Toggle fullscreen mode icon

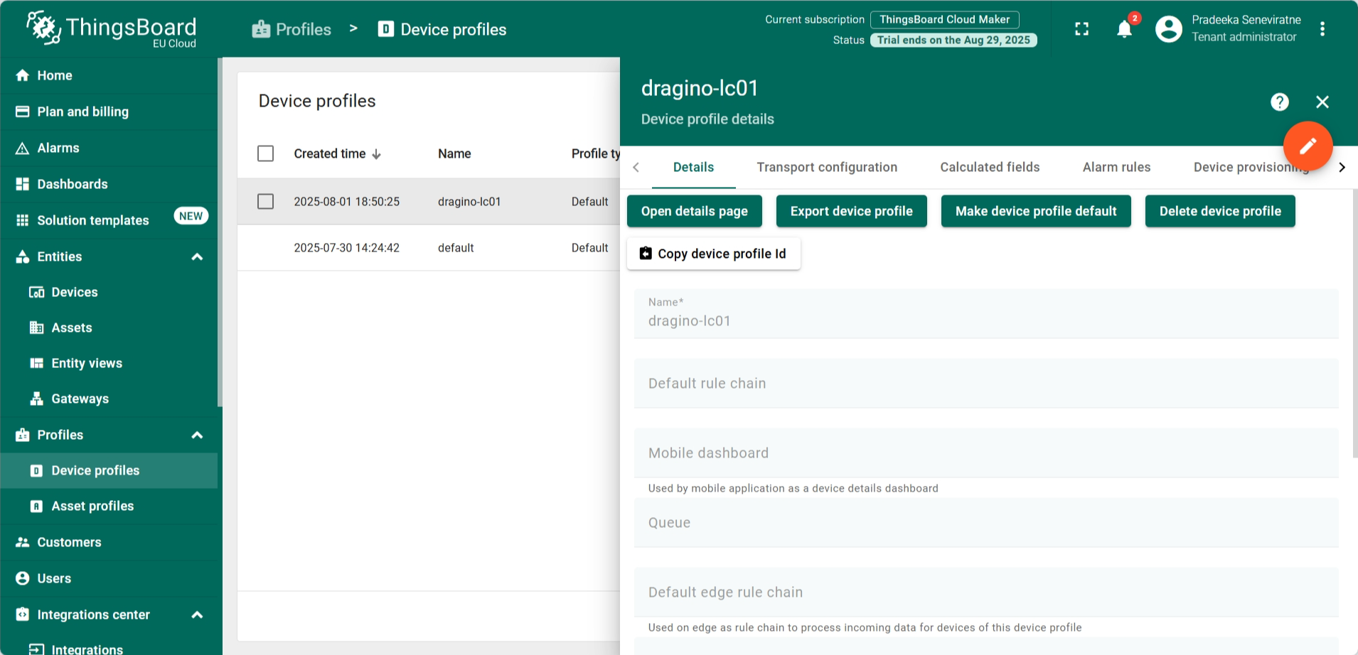click(1081, 29)
